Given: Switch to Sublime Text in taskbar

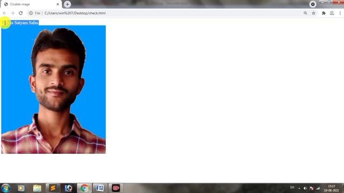Looking at the screenshot, I should [53, 188].
